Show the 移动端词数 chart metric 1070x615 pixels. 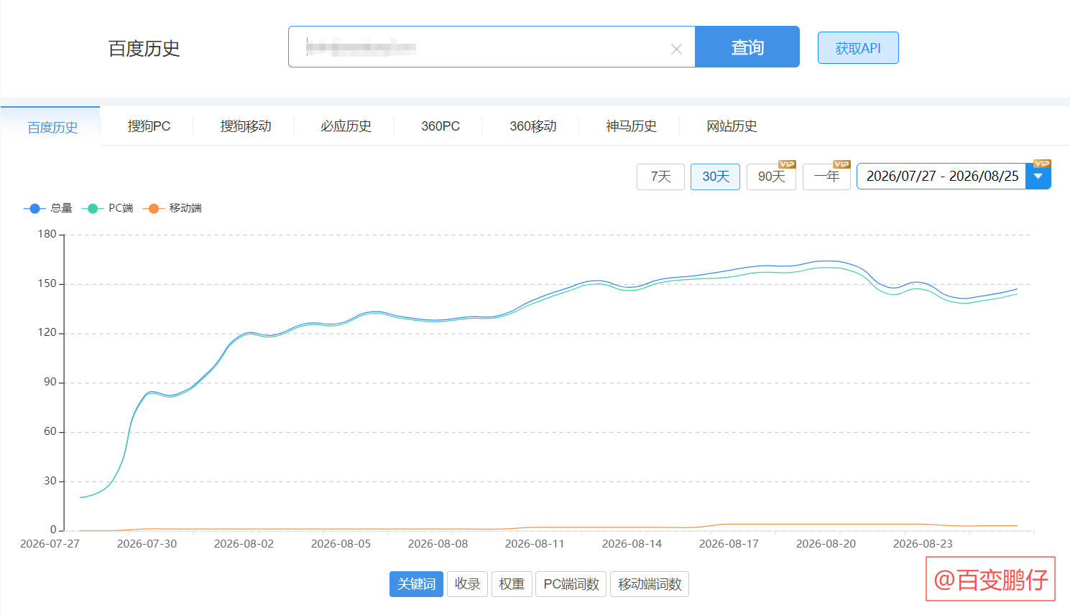[650, 584]
